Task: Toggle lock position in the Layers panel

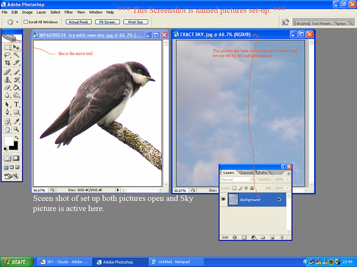Action: click(x=246, y=188)
